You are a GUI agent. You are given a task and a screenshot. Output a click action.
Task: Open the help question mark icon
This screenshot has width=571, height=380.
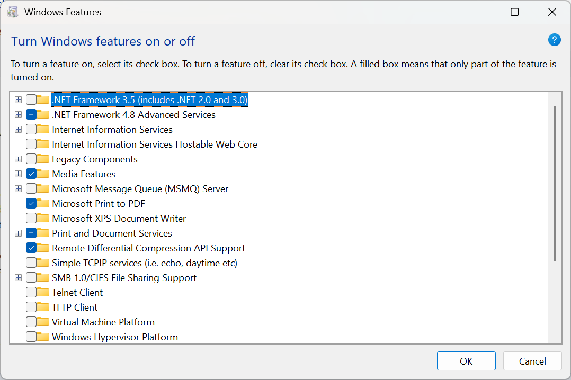pyautogui.click(x=554, y=40)
